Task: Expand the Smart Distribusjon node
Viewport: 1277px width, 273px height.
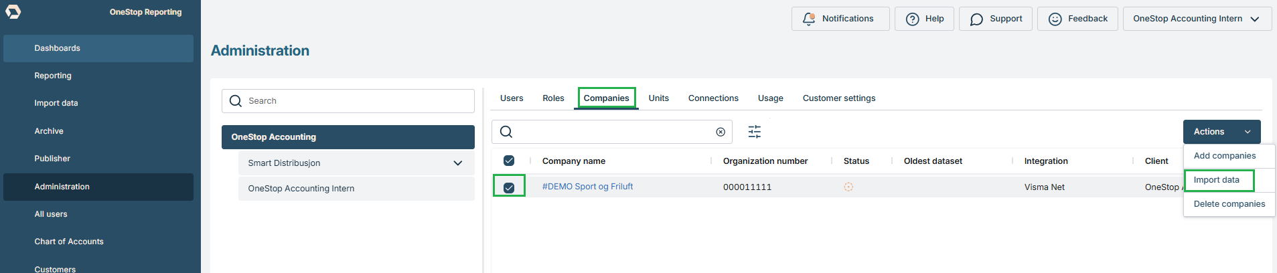Action: [457, 163]
